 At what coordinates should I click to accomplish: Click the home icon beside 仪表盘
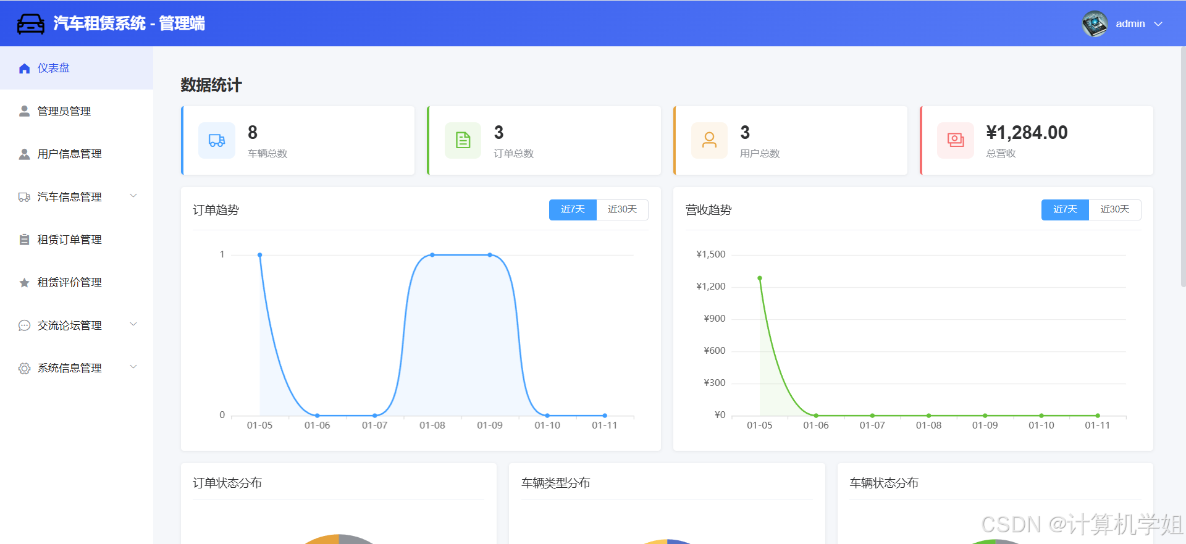click(x=24, y=69)
